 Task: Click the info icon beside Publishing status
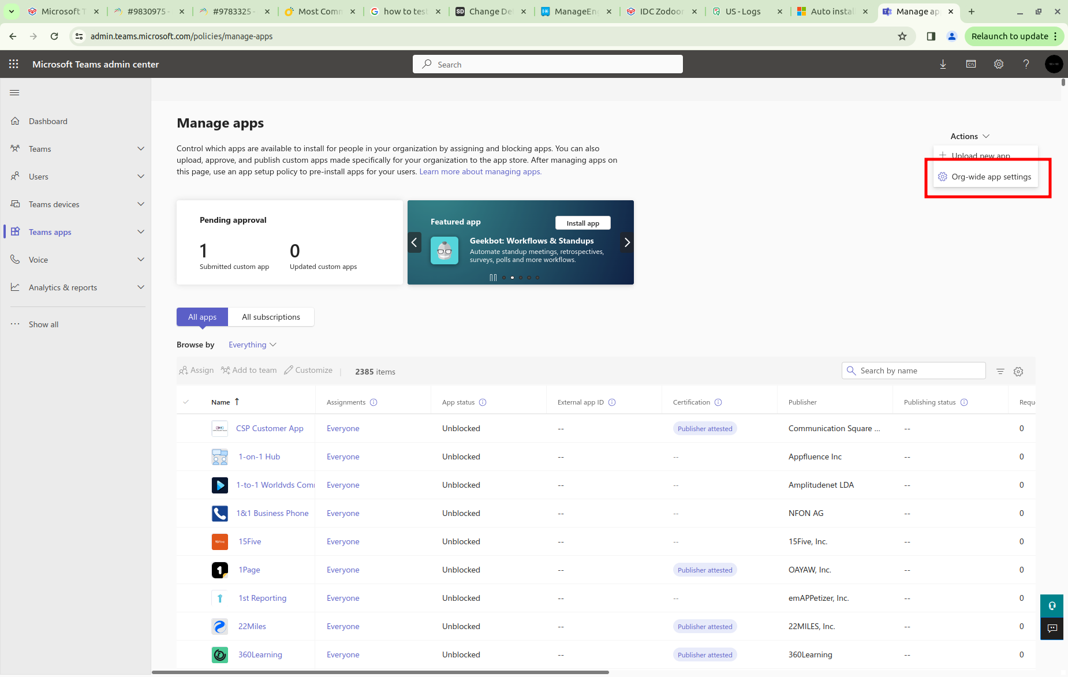964,402
